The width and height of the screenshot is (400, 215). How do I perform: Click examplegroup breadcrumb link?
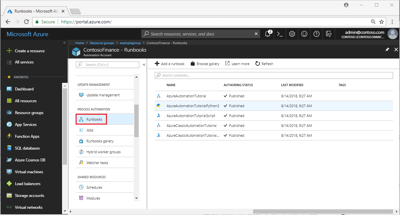point(130,43)
